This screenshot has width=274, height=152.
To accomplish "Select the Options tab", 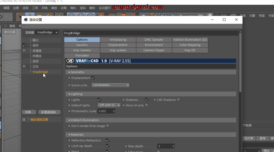I will pyautogui.click(x=82, y=40).
